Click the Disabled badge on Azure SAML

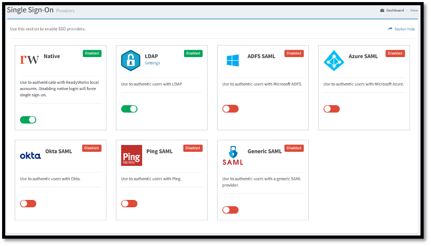pos(395,53)
